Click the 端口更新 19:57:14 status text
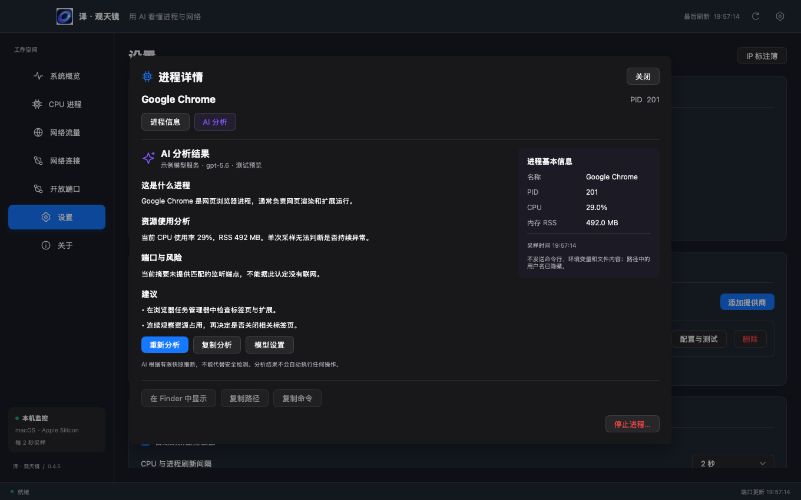This screenshot has height=500, width=801. 766,492
